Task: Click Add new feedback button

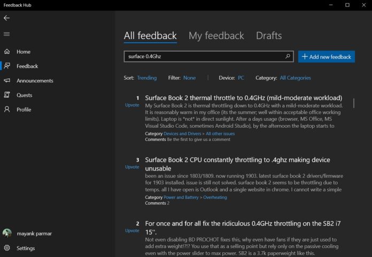Action: (326, 57)
